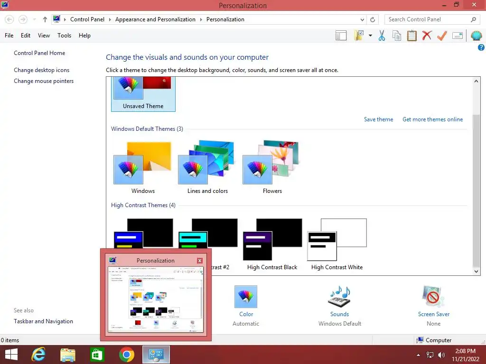This screenshot has height=364, width=486.
Task: Open Taskbar and Navigation link
Action: pyautogui.click(x=43, y=321)
